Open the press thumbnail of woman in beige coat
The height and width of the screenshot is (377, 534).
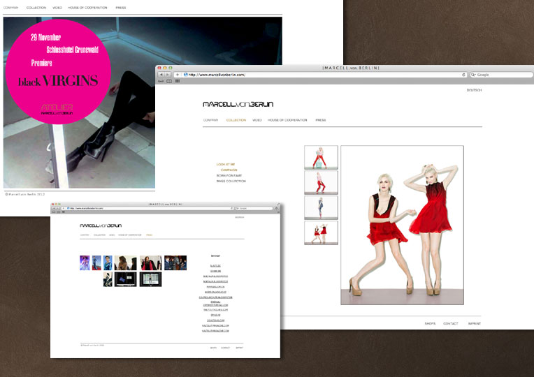[125, 263]
